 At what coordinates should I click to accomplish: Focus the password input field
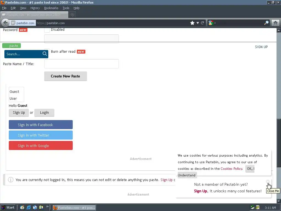click(x=81, y=39)
